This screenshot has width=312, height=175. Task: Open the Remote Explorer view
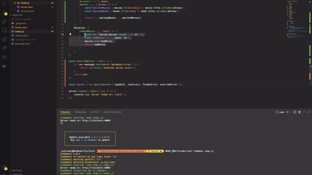click(4, 30)
